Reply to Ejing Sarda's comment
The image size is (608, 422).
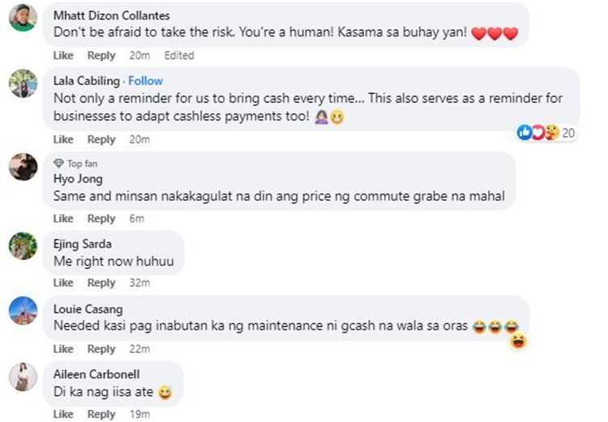pos(101,283)
